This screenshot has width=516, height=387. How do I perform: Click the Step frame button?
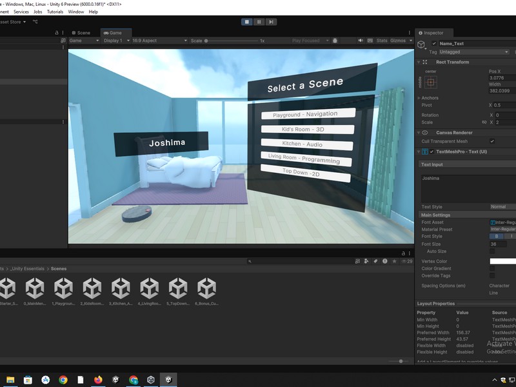click(272, 22)
